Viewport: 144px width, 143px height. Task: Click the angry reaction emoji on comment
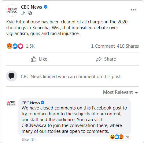[x=121, y=137]
